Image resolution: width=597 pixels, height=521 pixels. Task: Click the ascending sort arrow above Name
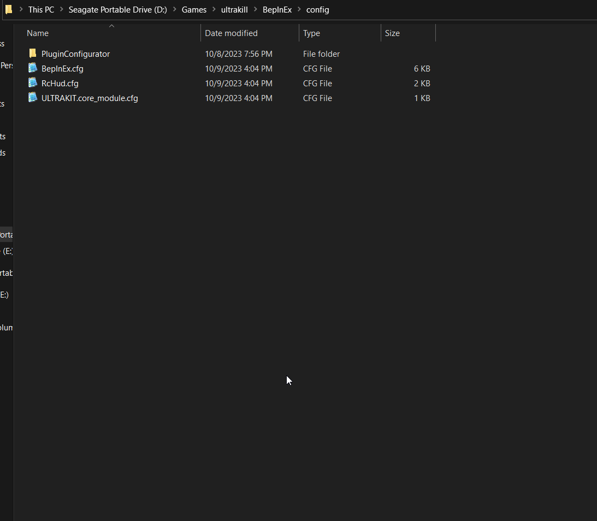111,25
